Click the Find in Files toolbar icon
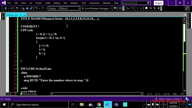Viewport: 192px width, 108px height. point(115,8)
